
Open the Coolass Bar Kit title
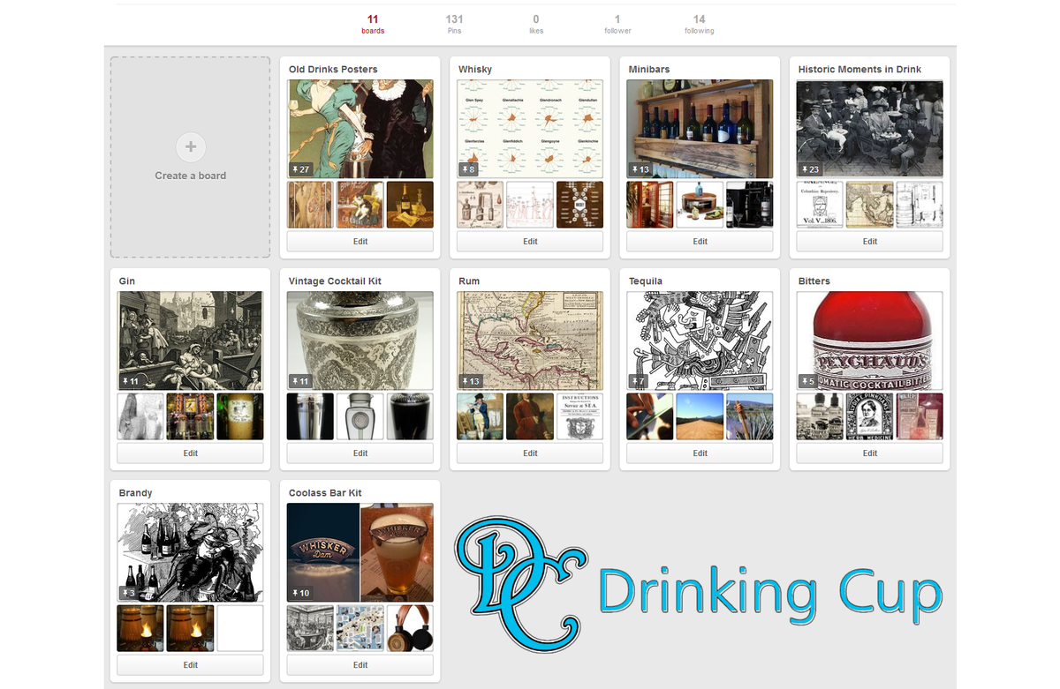pyautogui.click(x=325, y=493)
